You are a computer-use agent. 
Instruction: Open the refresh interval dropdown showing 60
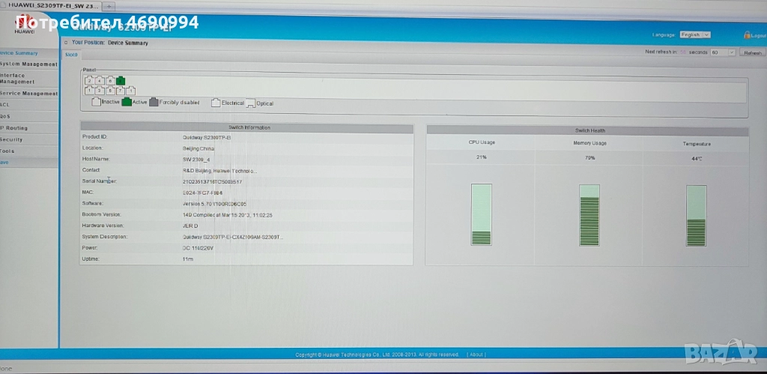click(724, 52)
